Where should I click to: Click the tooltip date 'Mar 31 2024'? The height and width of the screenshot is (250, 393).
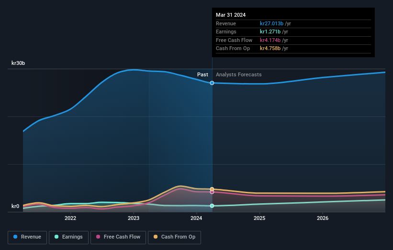coord(231,15)
